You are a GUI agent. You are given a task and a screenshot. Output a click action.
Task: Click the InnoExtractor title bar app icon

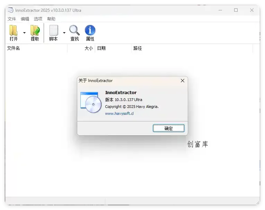tap(10, 10)
